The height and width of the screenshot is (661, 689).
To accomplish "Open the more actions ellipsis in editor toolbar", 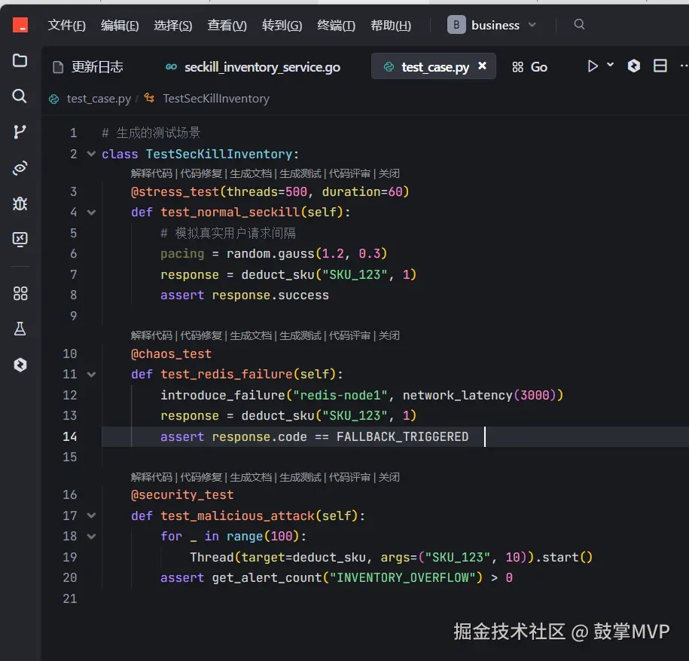I will (x=684, y=66).
